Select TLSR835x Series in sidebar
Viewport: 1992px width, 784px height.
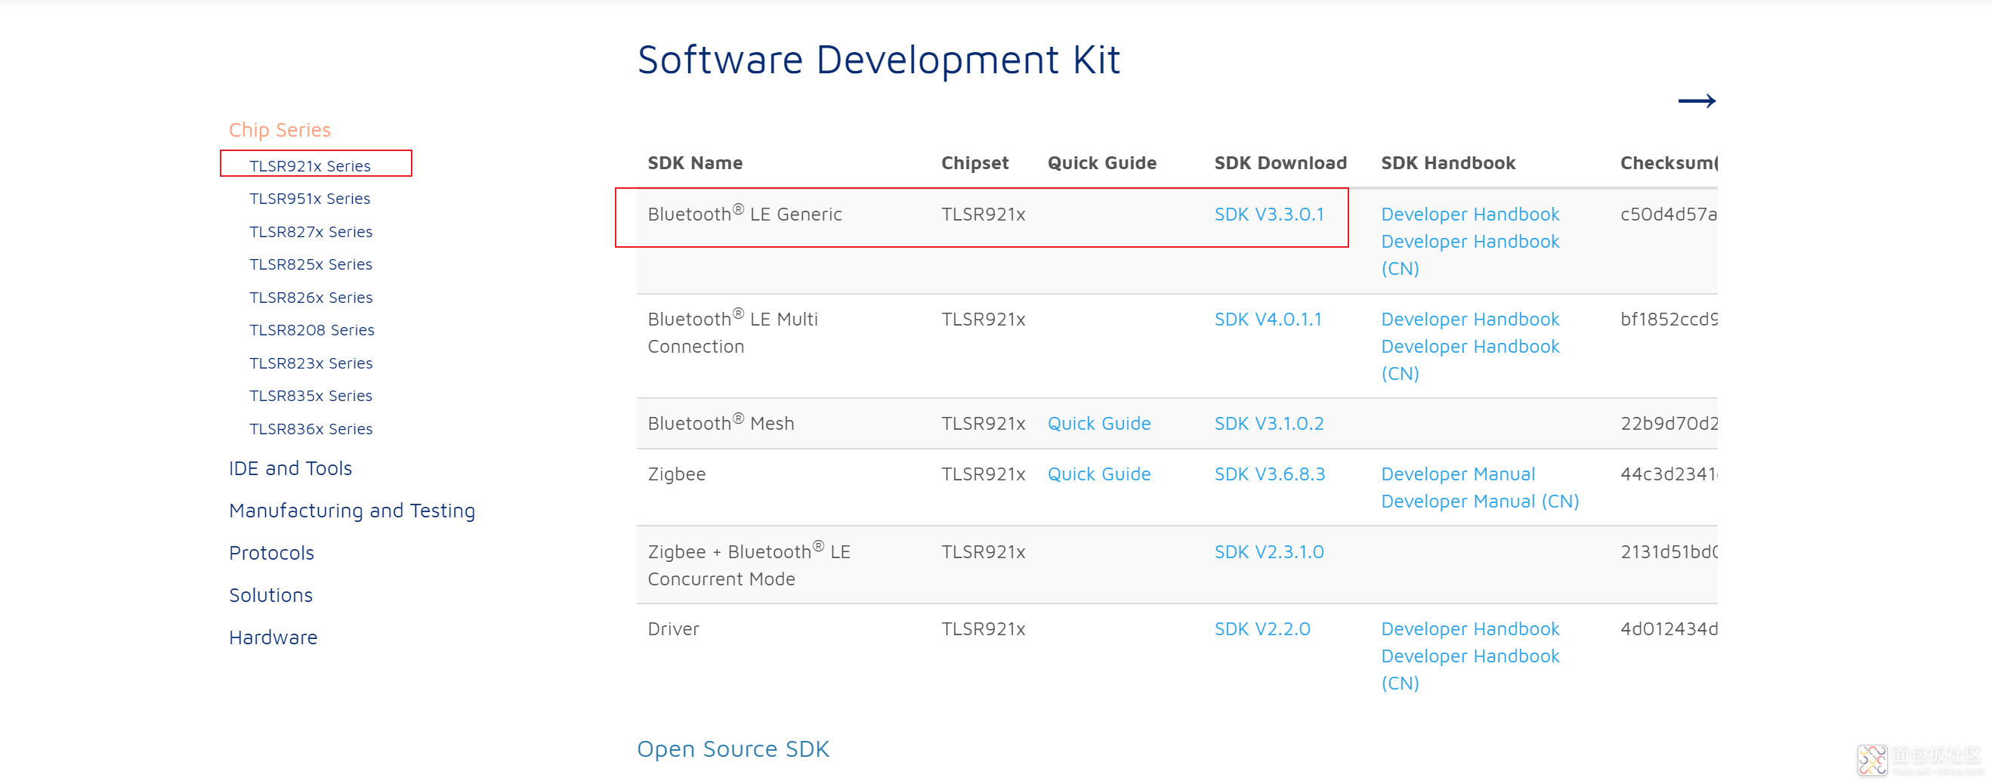coord(310,395)
